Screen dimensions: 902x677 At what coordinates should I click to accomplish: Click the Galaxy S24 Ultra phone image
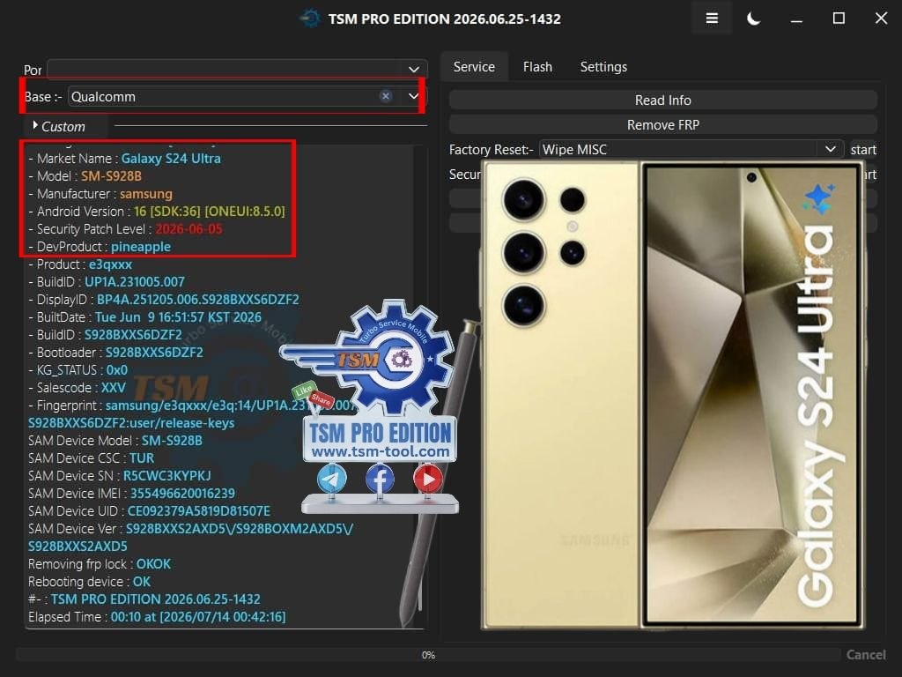(x=671, y=395)
